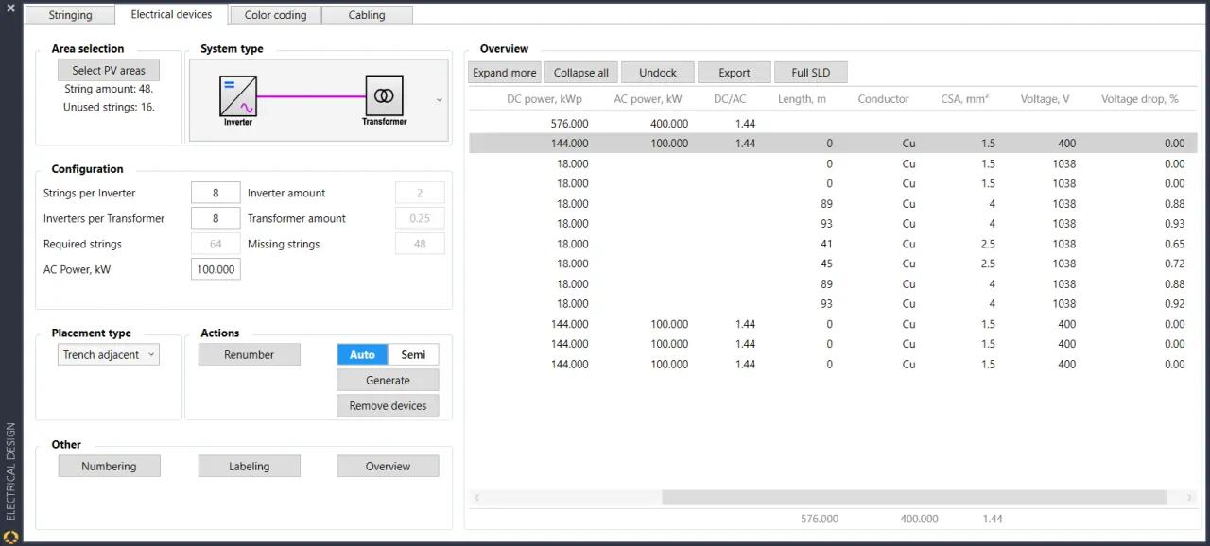Open the Cabling tab
Screen dimensions: 1210x546
click(367, 15)
